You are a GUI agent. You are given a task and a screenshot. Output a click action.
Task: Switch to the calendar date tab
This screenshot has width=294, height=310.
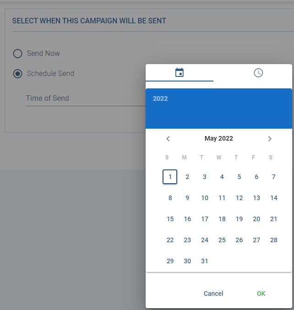coord(180,73)
